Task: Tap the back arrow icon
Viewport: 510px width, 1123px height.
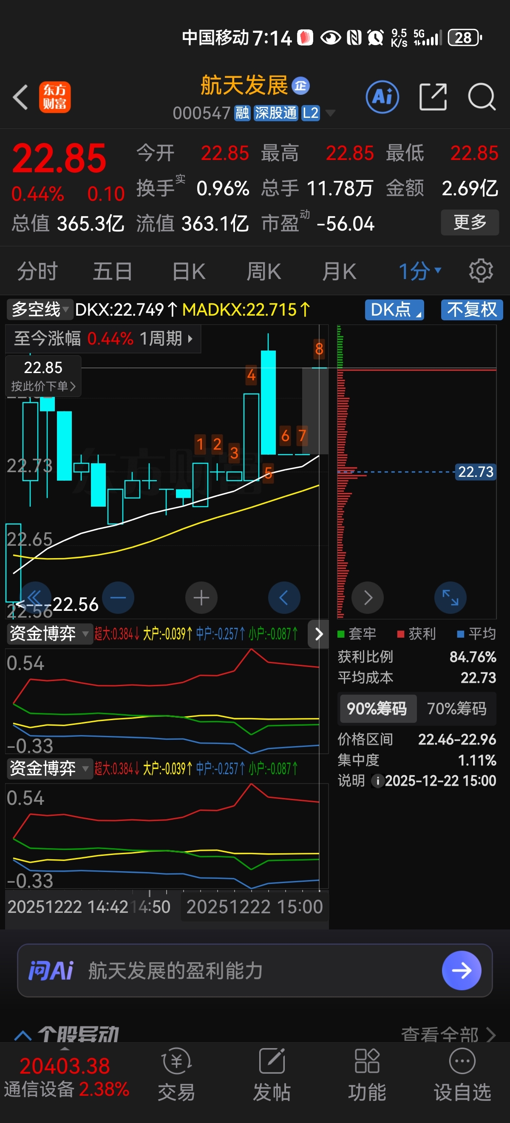Action: (20, 97)
